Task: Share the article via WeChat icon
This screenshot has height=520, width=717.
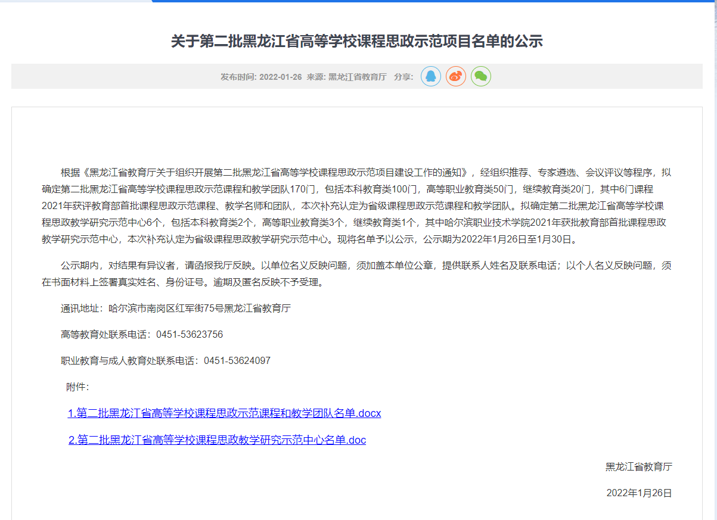Action: click(x=481, y=76)
